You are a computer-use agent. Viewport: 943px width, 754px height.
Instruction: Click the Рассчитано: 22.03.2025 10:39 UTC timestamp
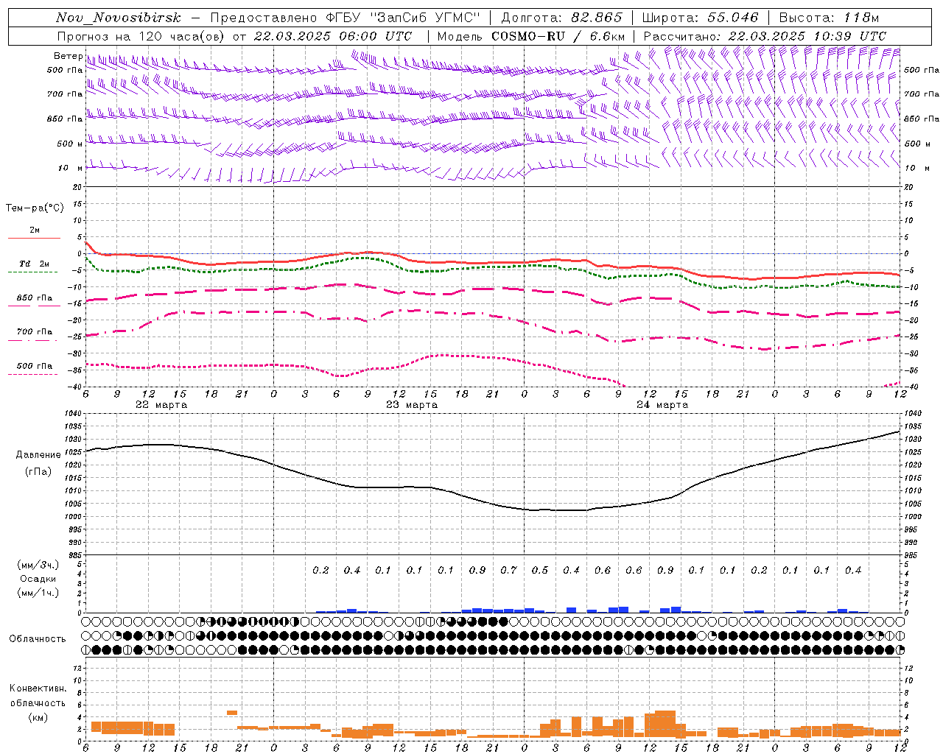tap(765, 35)
